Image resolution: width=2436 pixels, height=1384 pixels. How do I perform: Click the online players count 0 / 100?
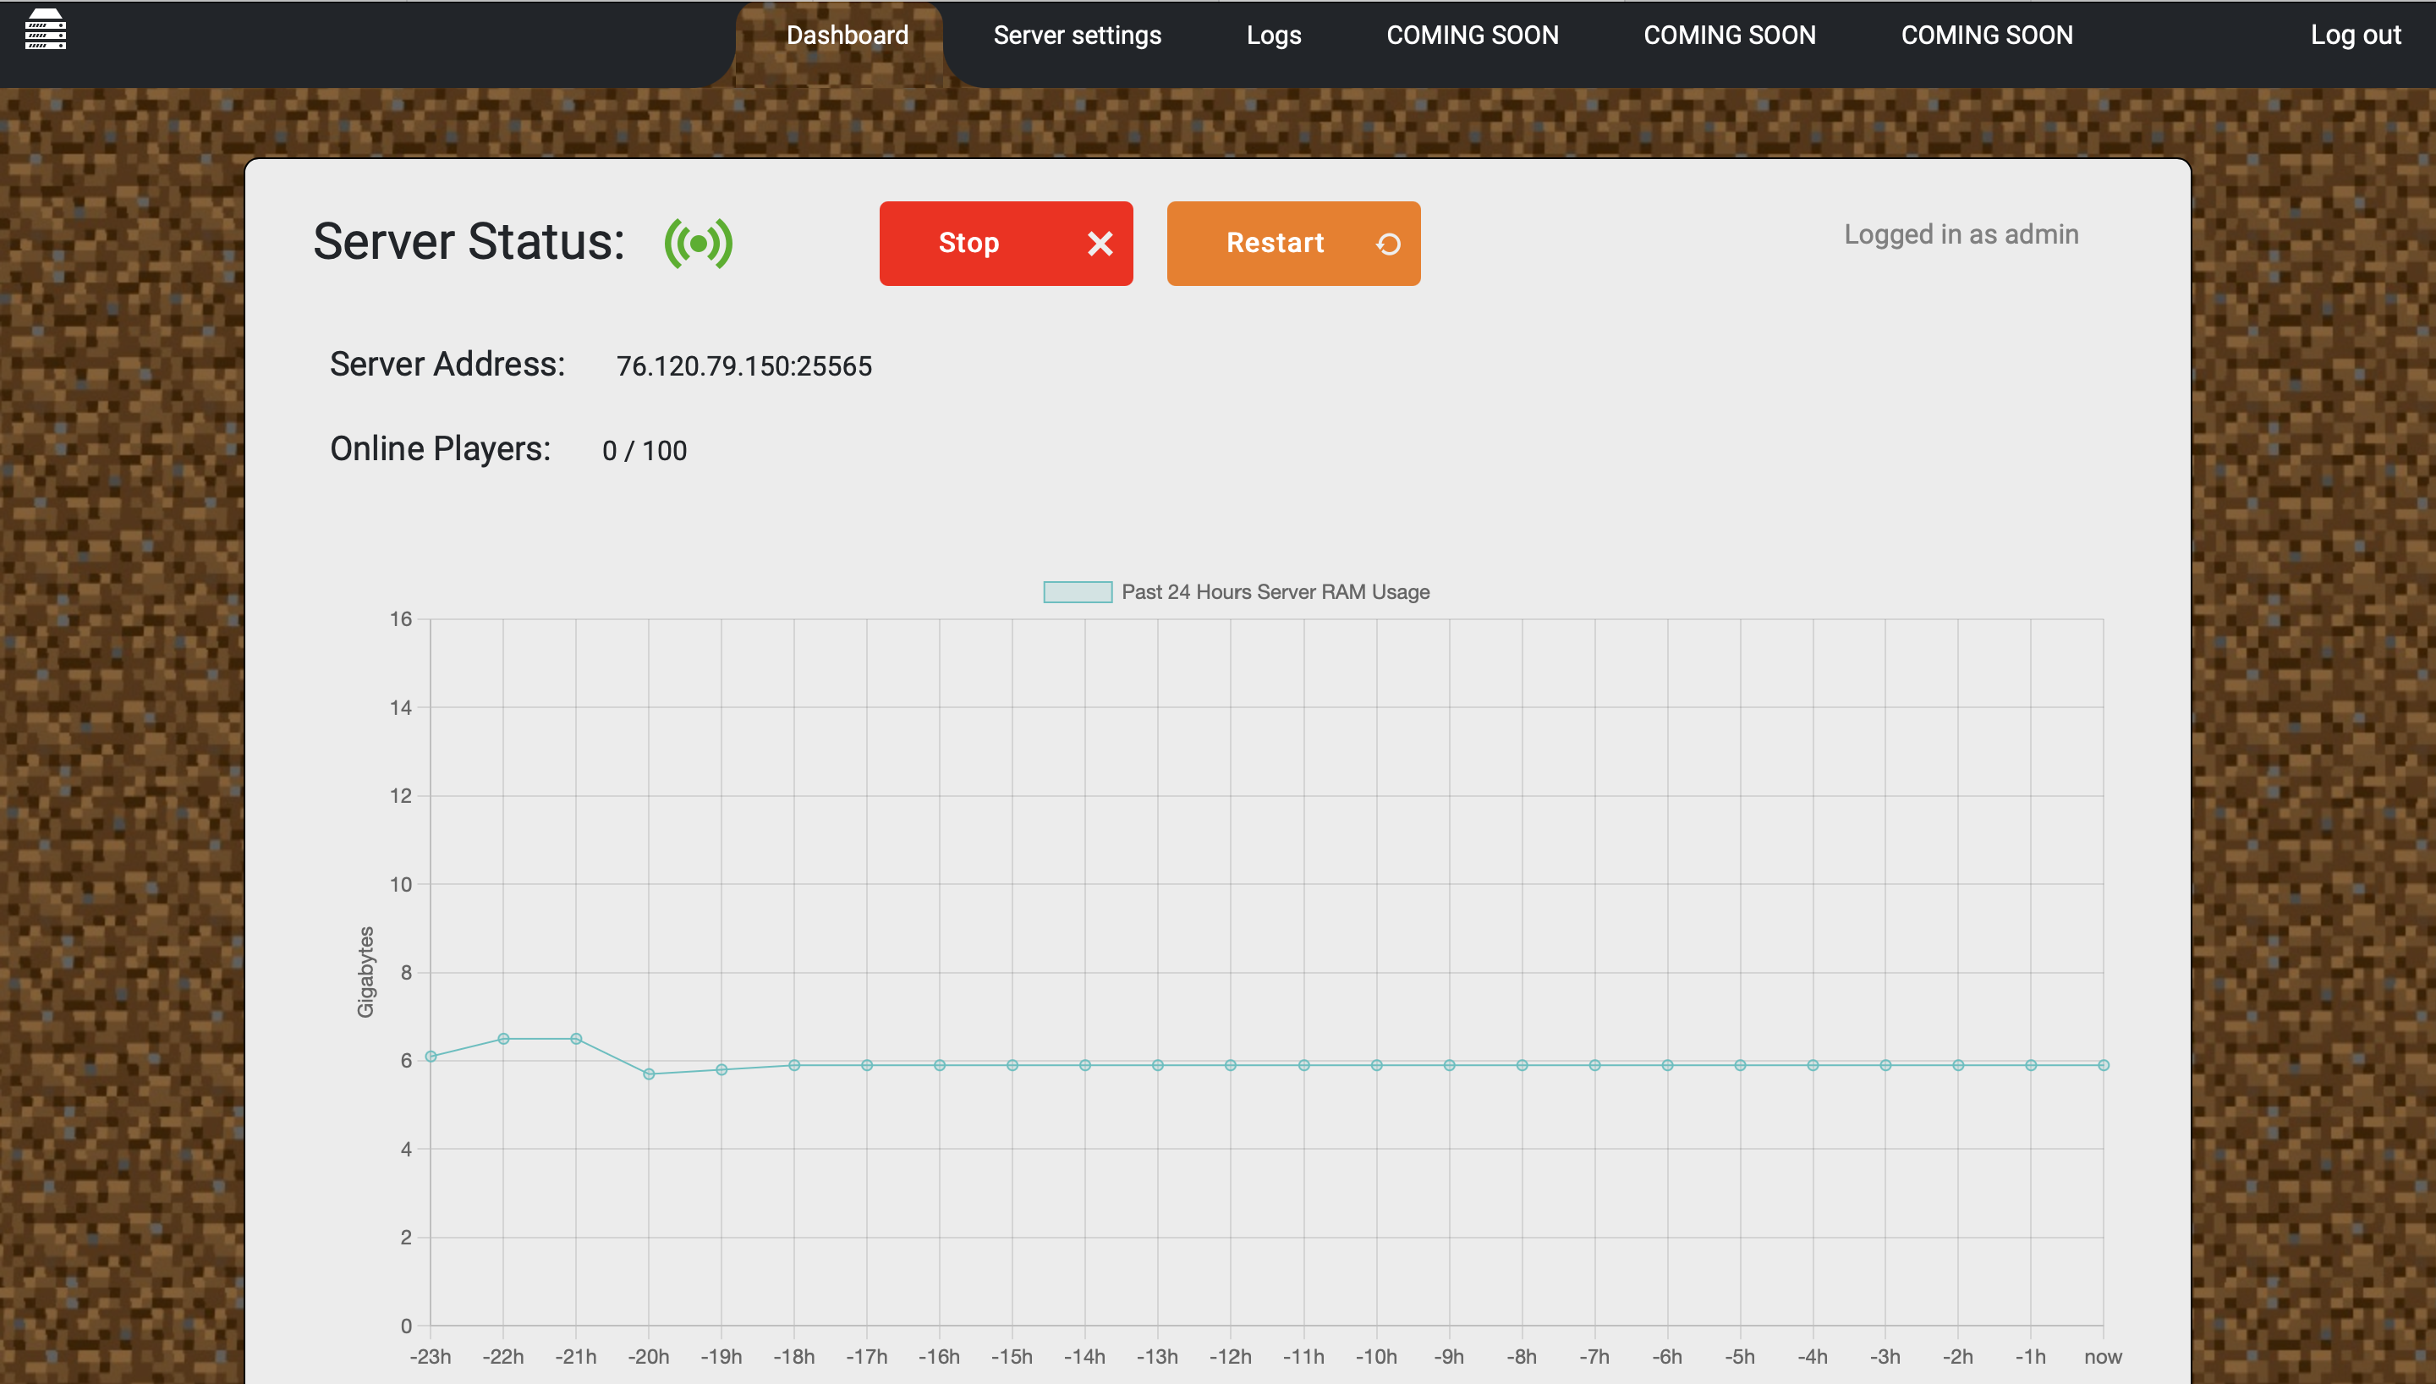click(645, 451)
